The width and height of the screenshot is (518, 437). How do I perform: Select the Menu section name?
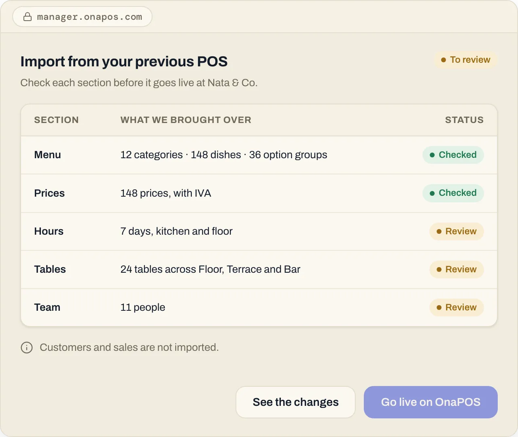[48, 155]
